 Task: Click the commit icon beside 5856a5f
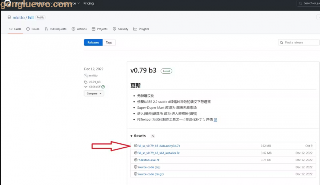click(x=86, y=87)
